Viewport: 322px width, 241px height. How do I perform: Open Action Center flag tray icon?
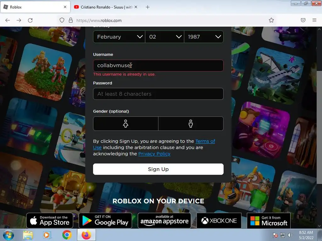[275, 235]
